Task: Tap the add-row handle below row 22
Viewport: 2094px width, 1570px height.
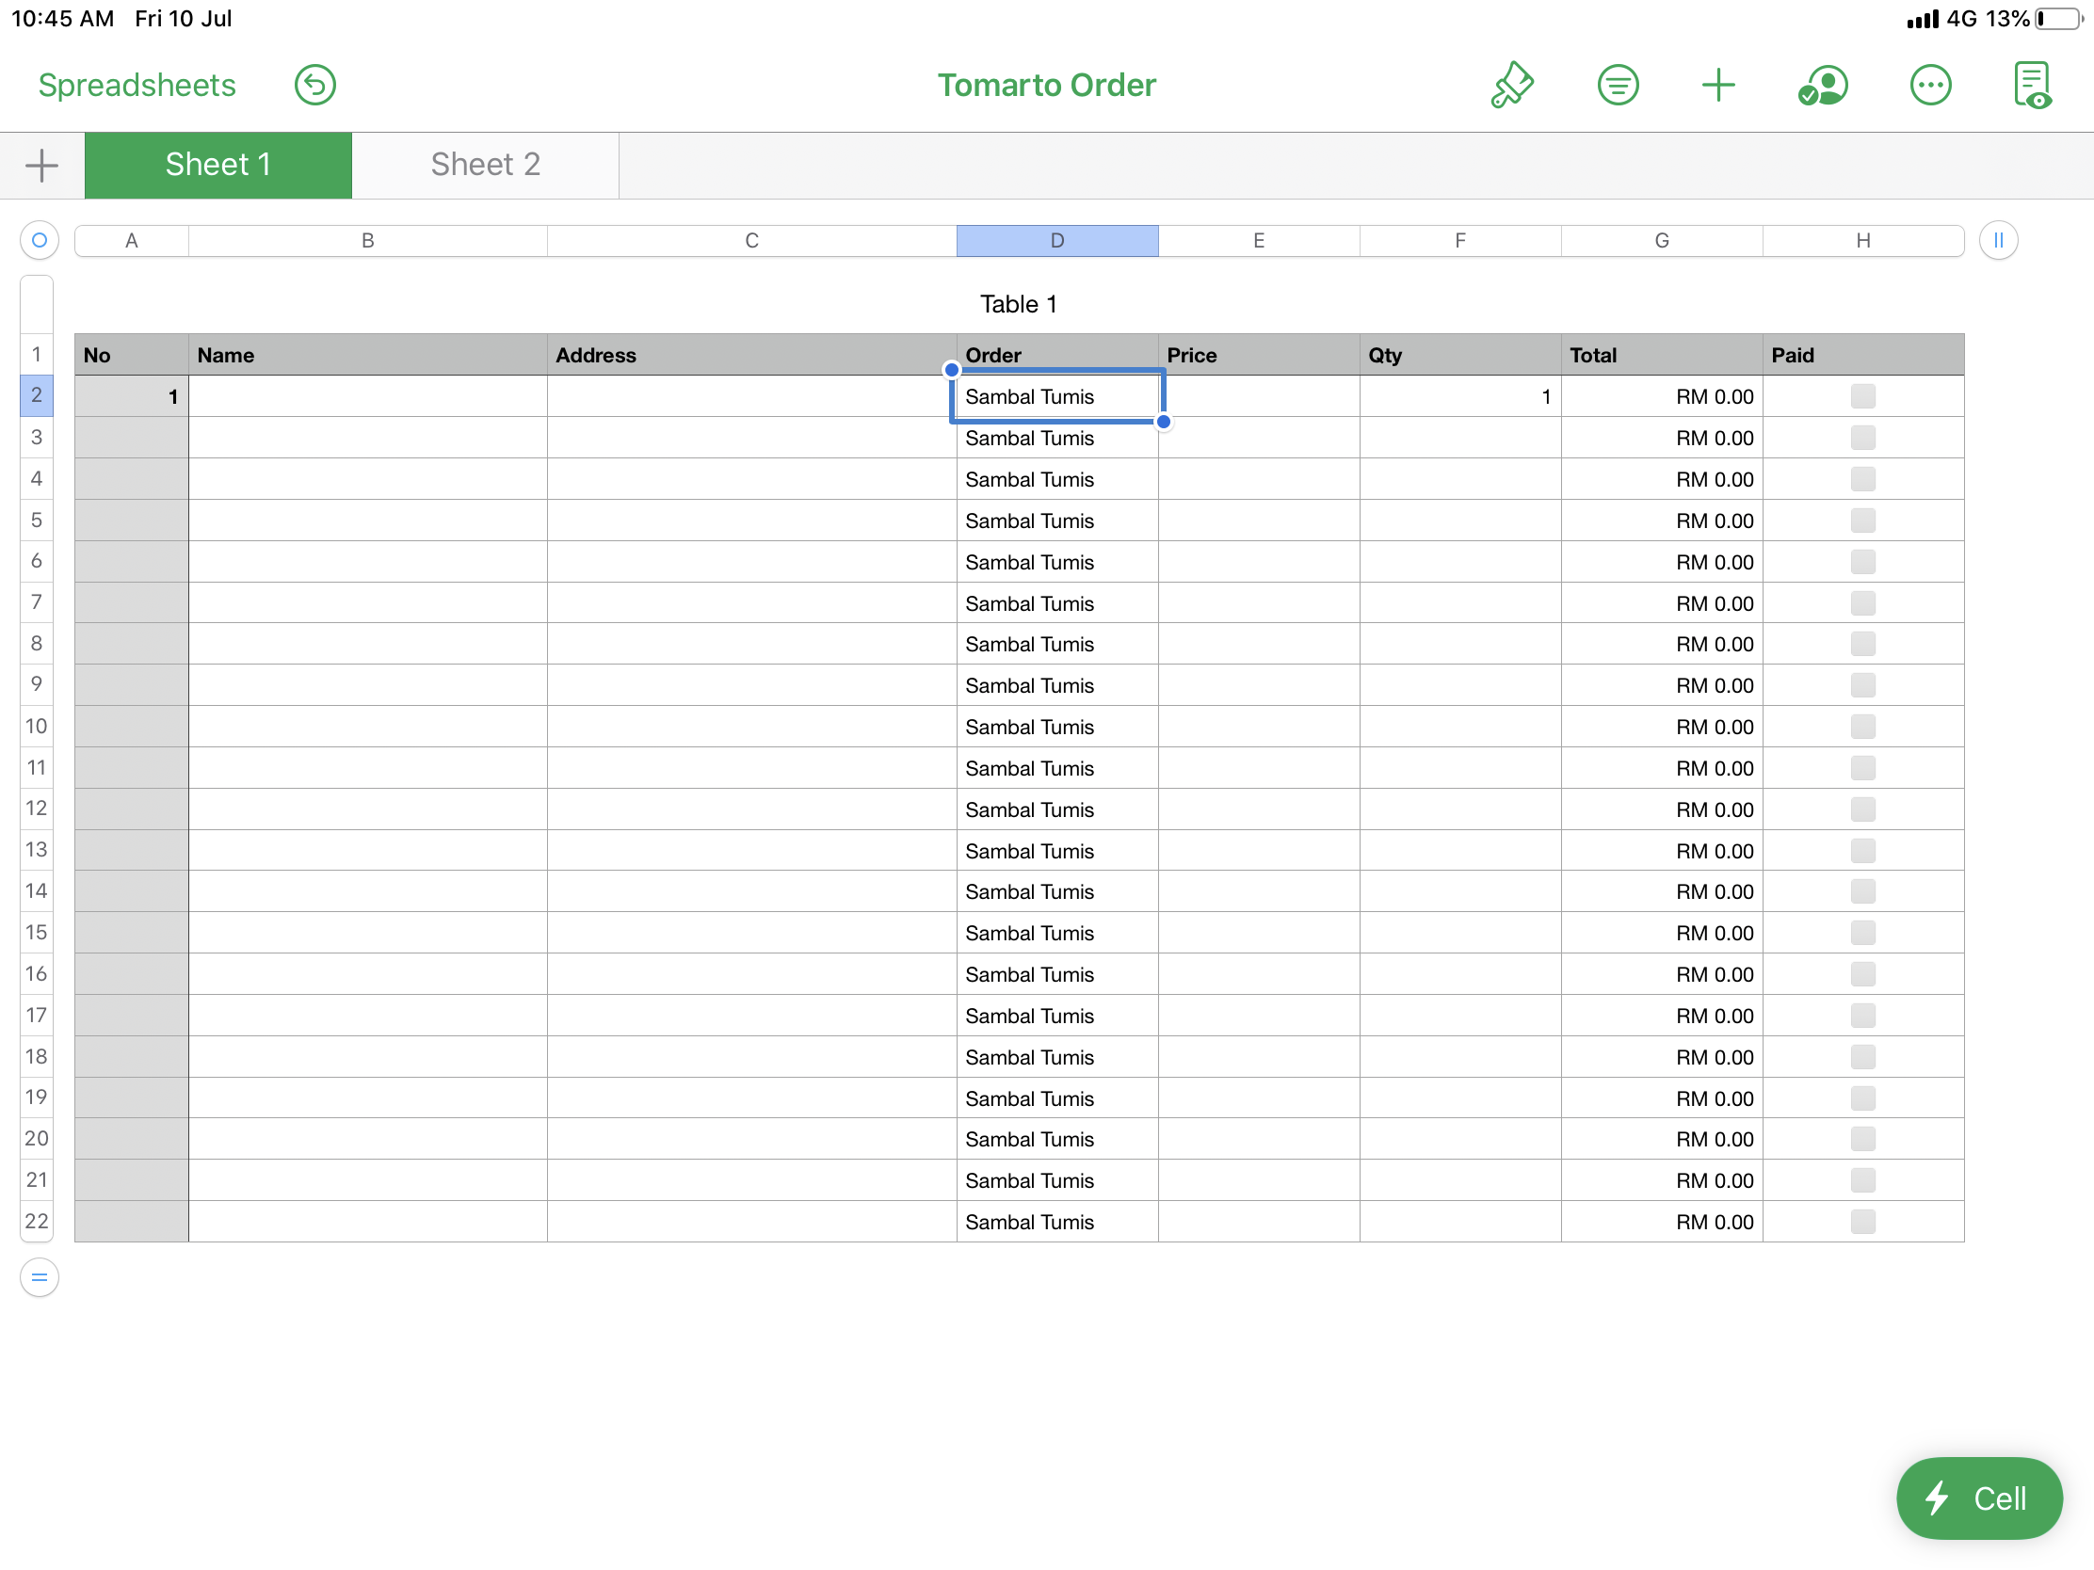Action: click(x=39, y=1277)
